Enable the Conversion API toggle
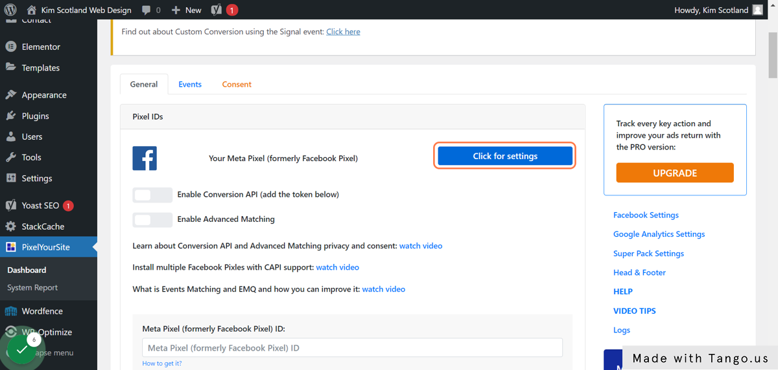The height and width of the screenshot is (370, 778). [152, 195]
